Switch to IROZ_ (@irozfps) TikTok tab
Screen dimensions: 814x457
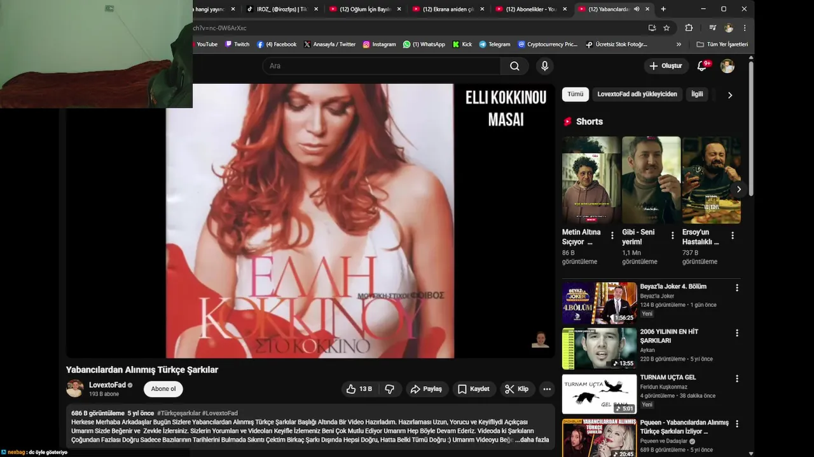pos(281,9)
